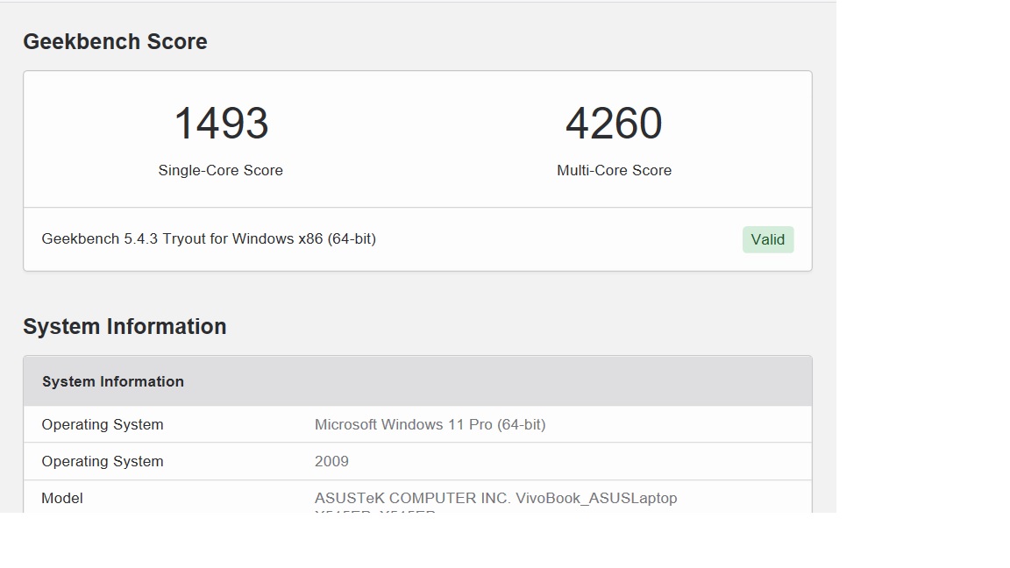The width and height of the screenshot is (1010, 568).
Task: Click the Geekbench 5.4.3 Tryout text
Action: pyautogui.click(x=121, y=238)
